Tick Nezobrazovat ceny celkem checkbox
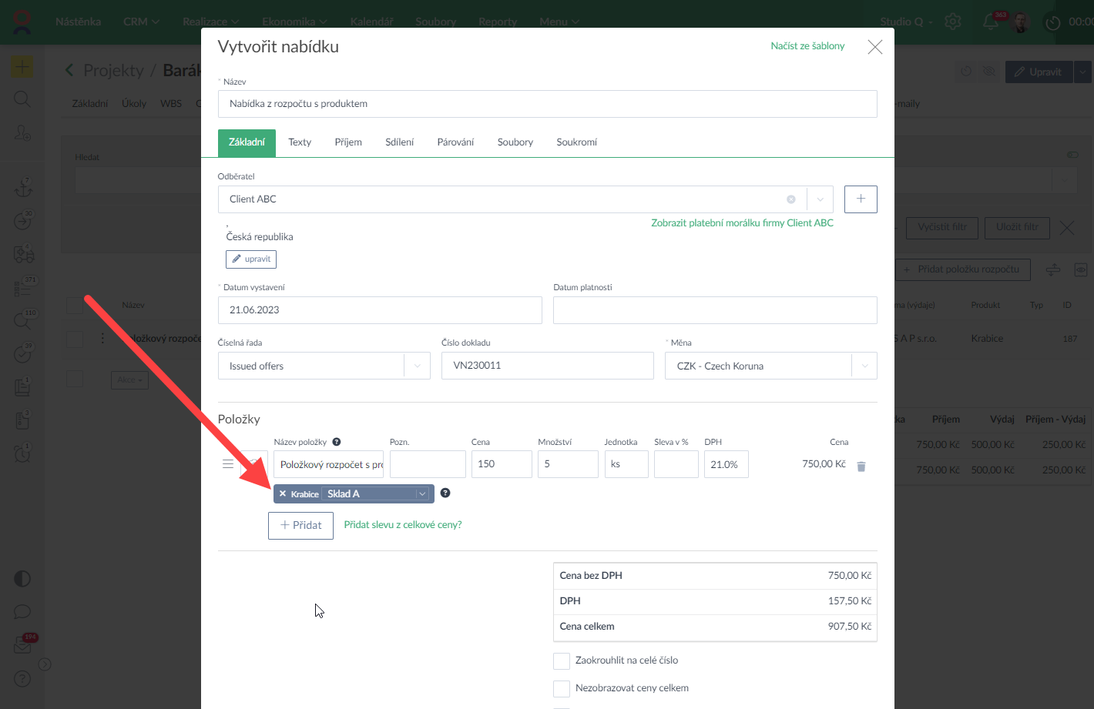 (x=562, y=688)
